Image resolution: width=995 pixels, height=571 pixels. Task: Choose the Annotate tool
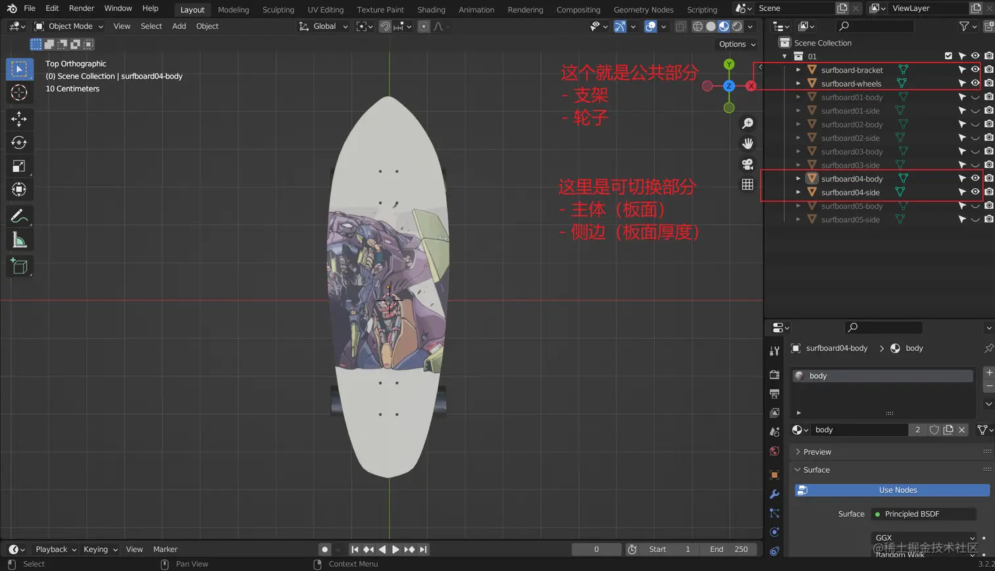pos(19,216)
